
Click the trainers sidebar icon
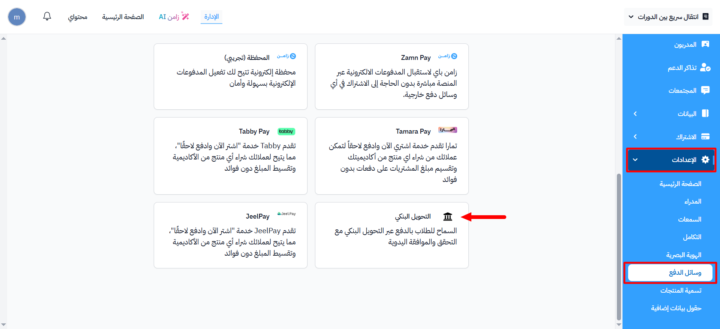705,45
